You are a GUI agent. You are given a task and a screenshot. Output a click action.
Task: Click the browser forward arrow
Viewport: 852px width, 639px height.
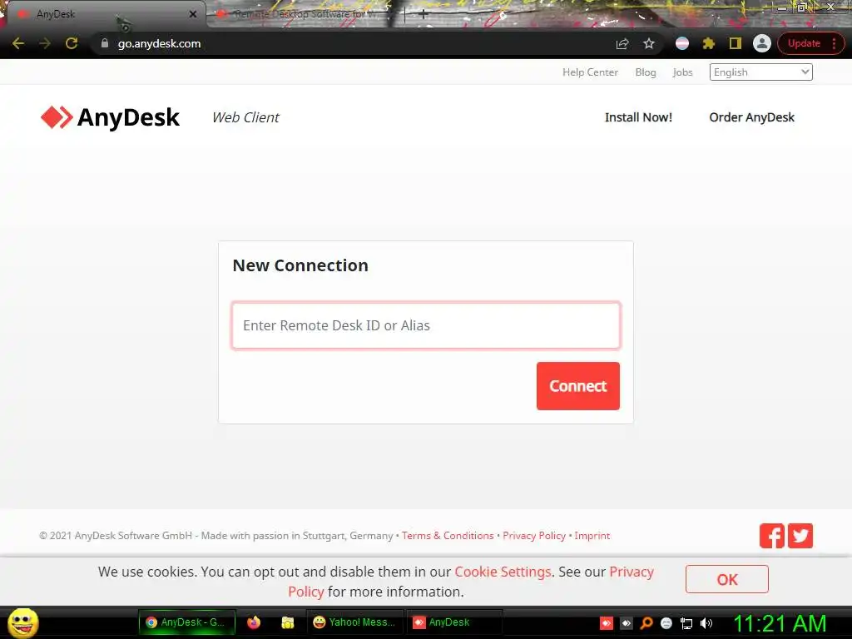click(x=45, y=43)
